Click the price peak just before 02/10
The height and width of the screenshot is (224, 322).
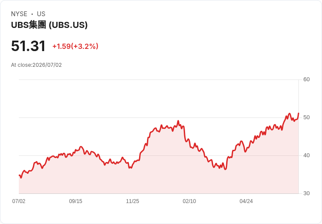point(178,121)
